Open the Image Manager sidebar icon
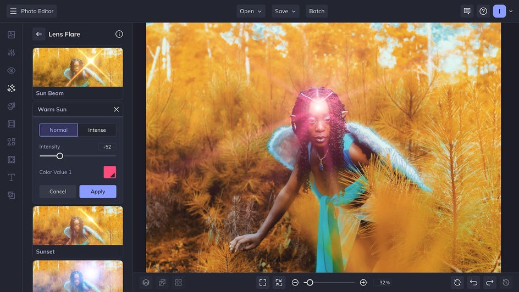The width and height of the screenshot is (519, 292). point(11,35)
